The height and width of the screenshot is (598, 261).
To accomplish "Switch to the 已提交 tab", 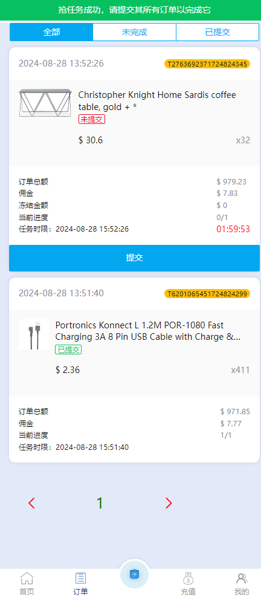I will click(217, 32).
